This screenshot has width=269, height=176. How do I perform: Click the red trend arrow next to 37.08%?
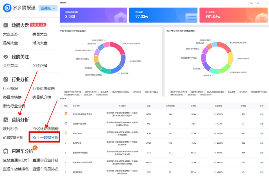pos(215,153)
